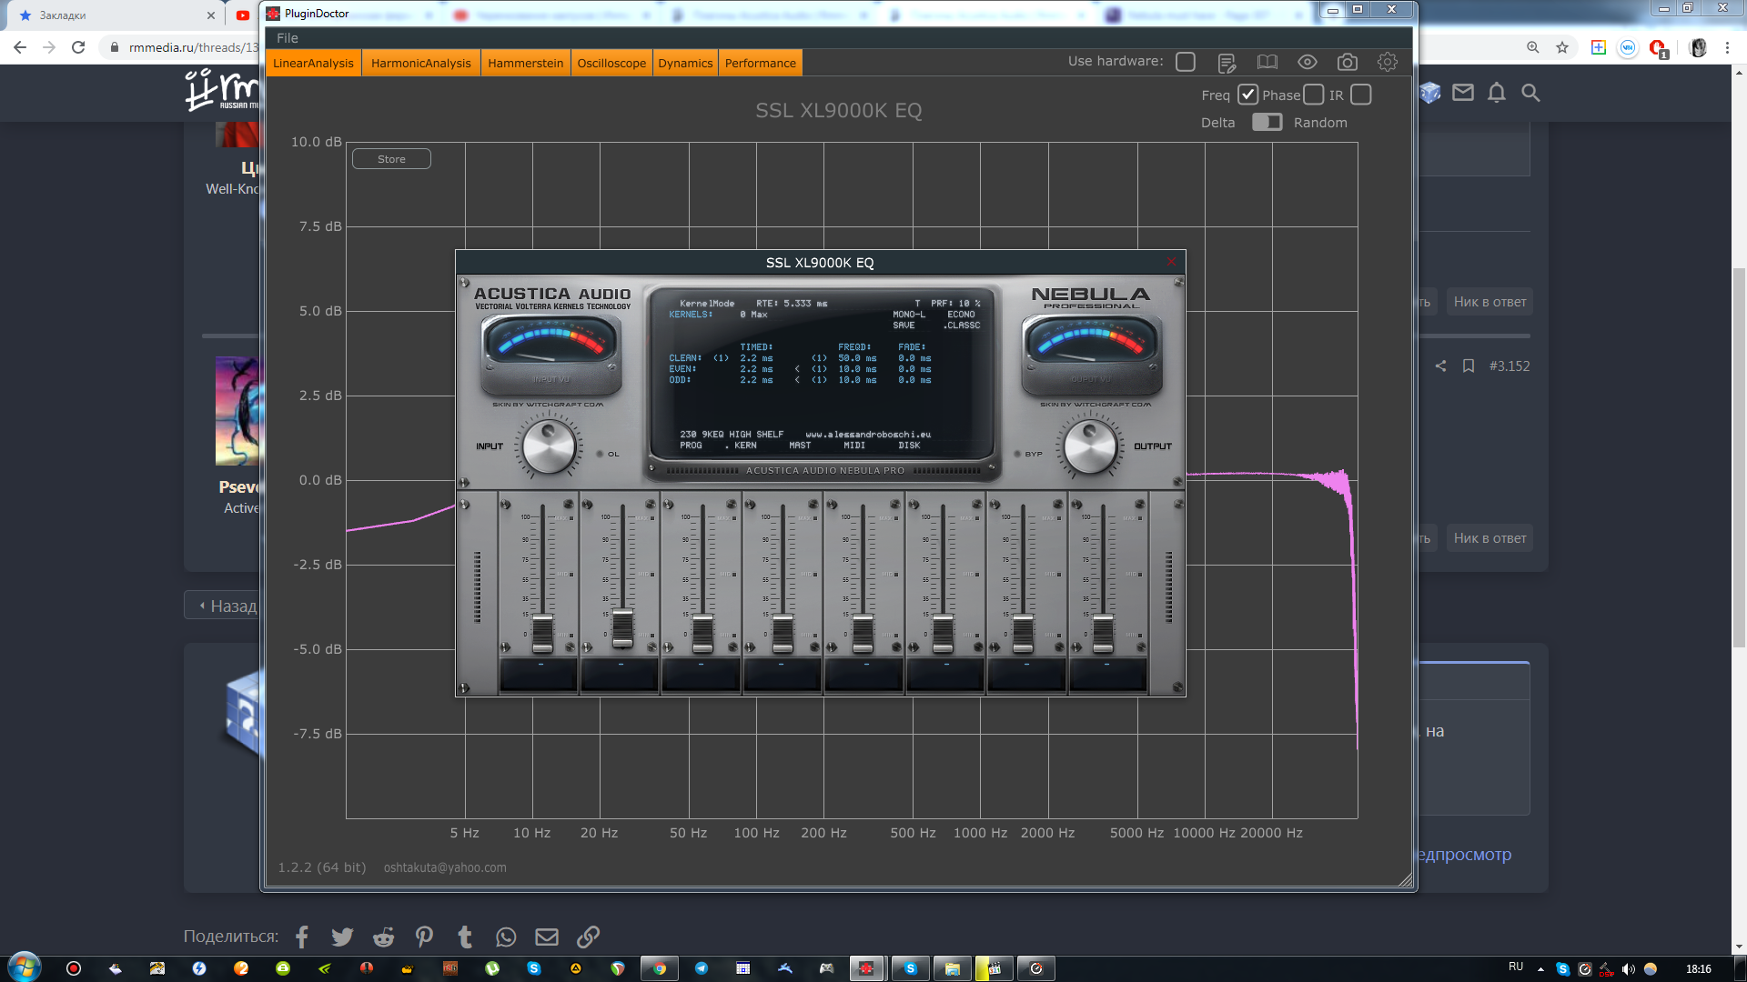Click the Chrome profile avatar
This screenshot has height=982, width=1747.
coord(1698,47)
